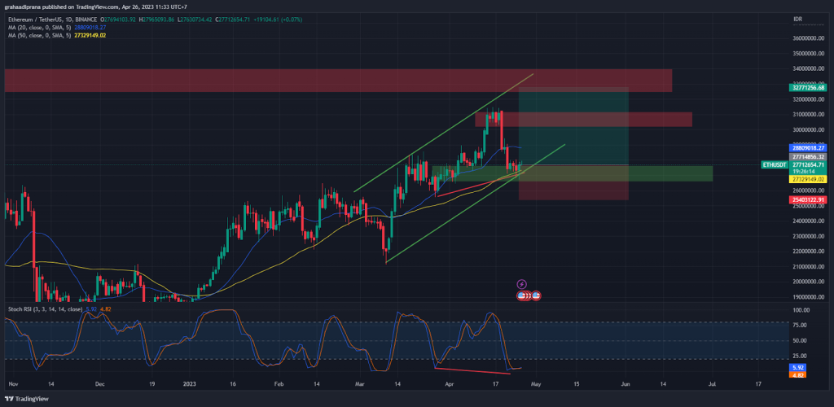Select the Stoch RSI indicator legend label
The height and width of the screenshot is (407, 834).
click(46, 309)
